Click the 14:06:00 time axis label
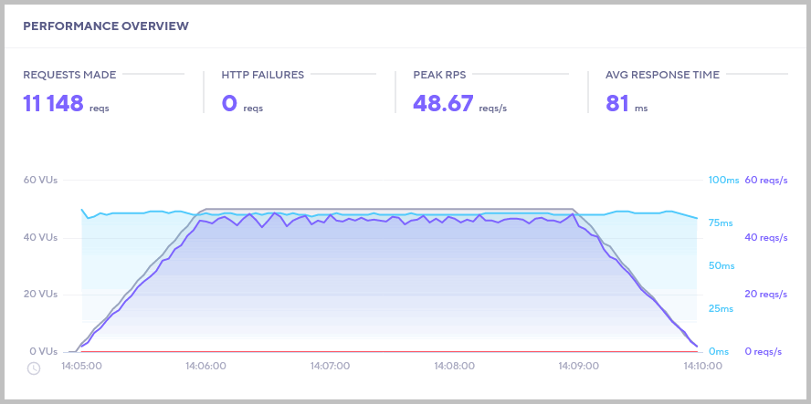Screen dimensions: 811x404 tap(205, 367)
